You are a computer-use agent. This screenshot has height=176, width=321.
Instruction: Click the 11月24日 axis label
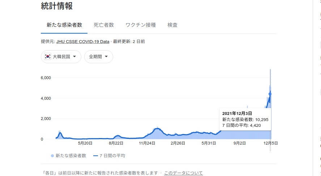[147, 143]
